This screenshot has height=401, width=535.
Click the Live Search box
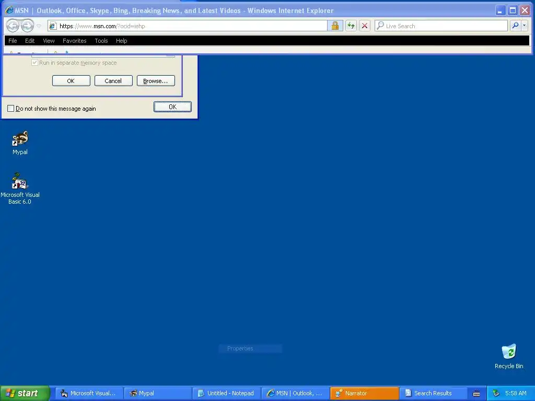coord(441,26)
